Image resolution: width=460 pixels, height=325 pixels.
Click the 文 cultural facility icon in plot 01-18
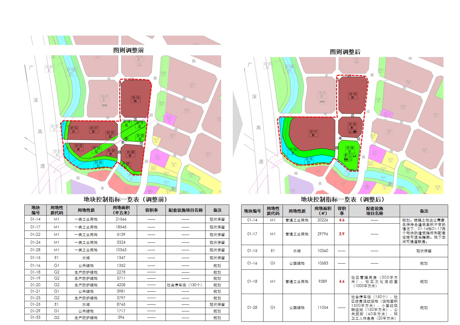click(350, 132)
